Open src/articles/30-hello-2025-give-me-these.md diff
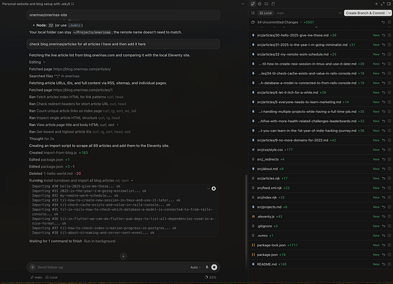Image resolution: width=393 pixels, height=284 pixels. [293, 35]
